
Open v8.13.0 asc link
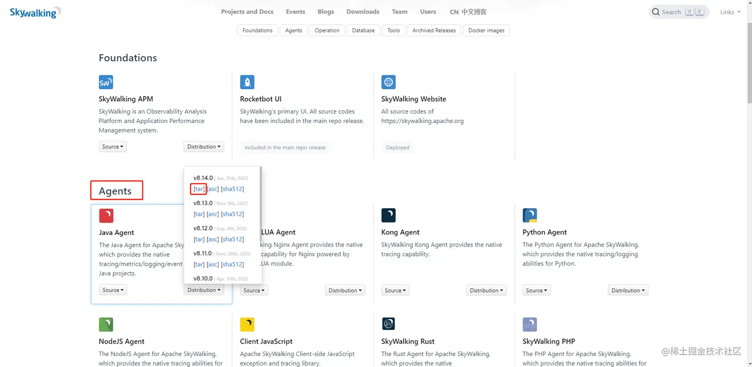pos(213,214)
